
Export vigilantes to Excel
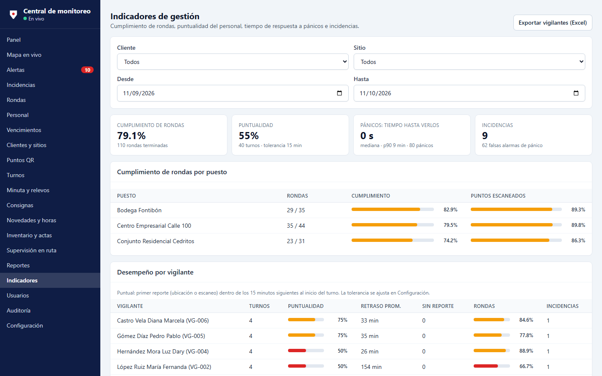pos(553,23)
